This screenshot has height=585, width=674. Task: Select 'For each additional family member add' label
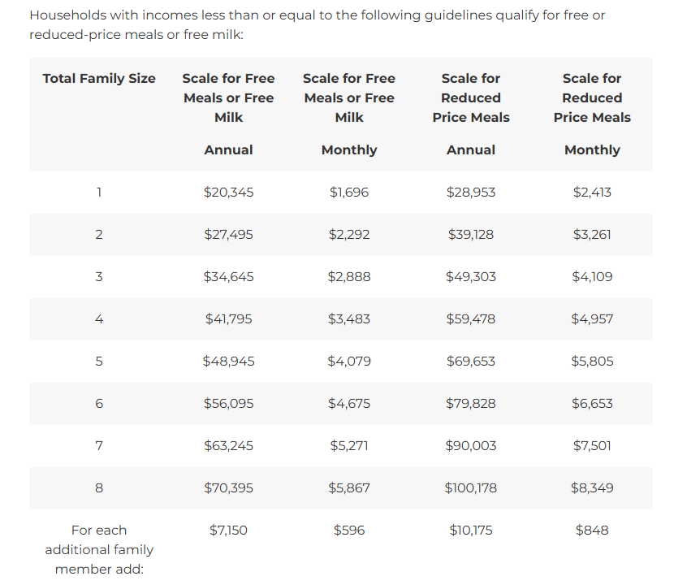tap(99, 550)
